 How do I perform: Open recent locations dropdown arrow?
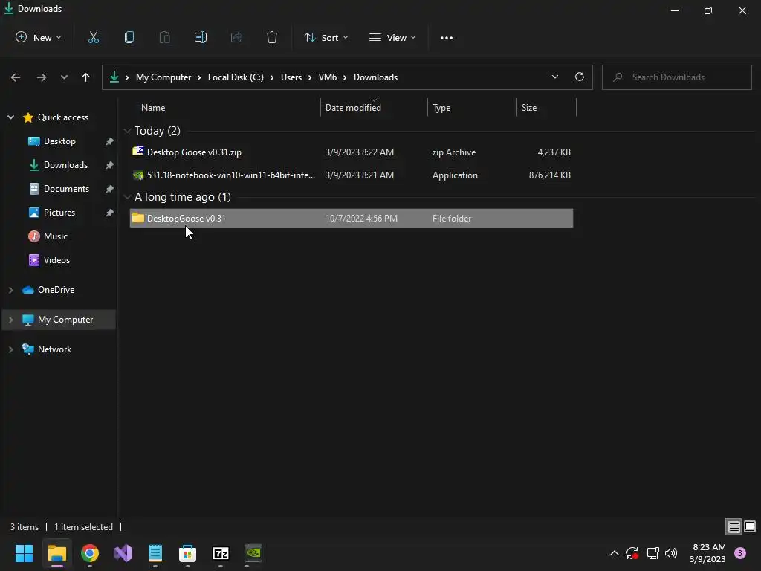point(64,77)
